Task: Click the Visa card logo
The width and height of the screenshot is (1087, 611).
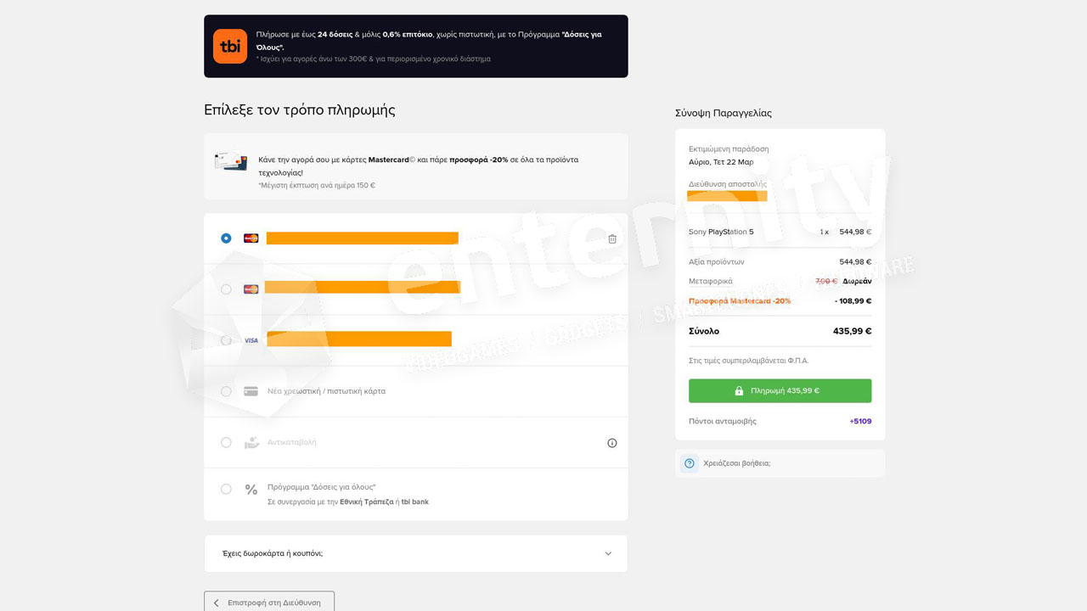Action: [251, 340]
